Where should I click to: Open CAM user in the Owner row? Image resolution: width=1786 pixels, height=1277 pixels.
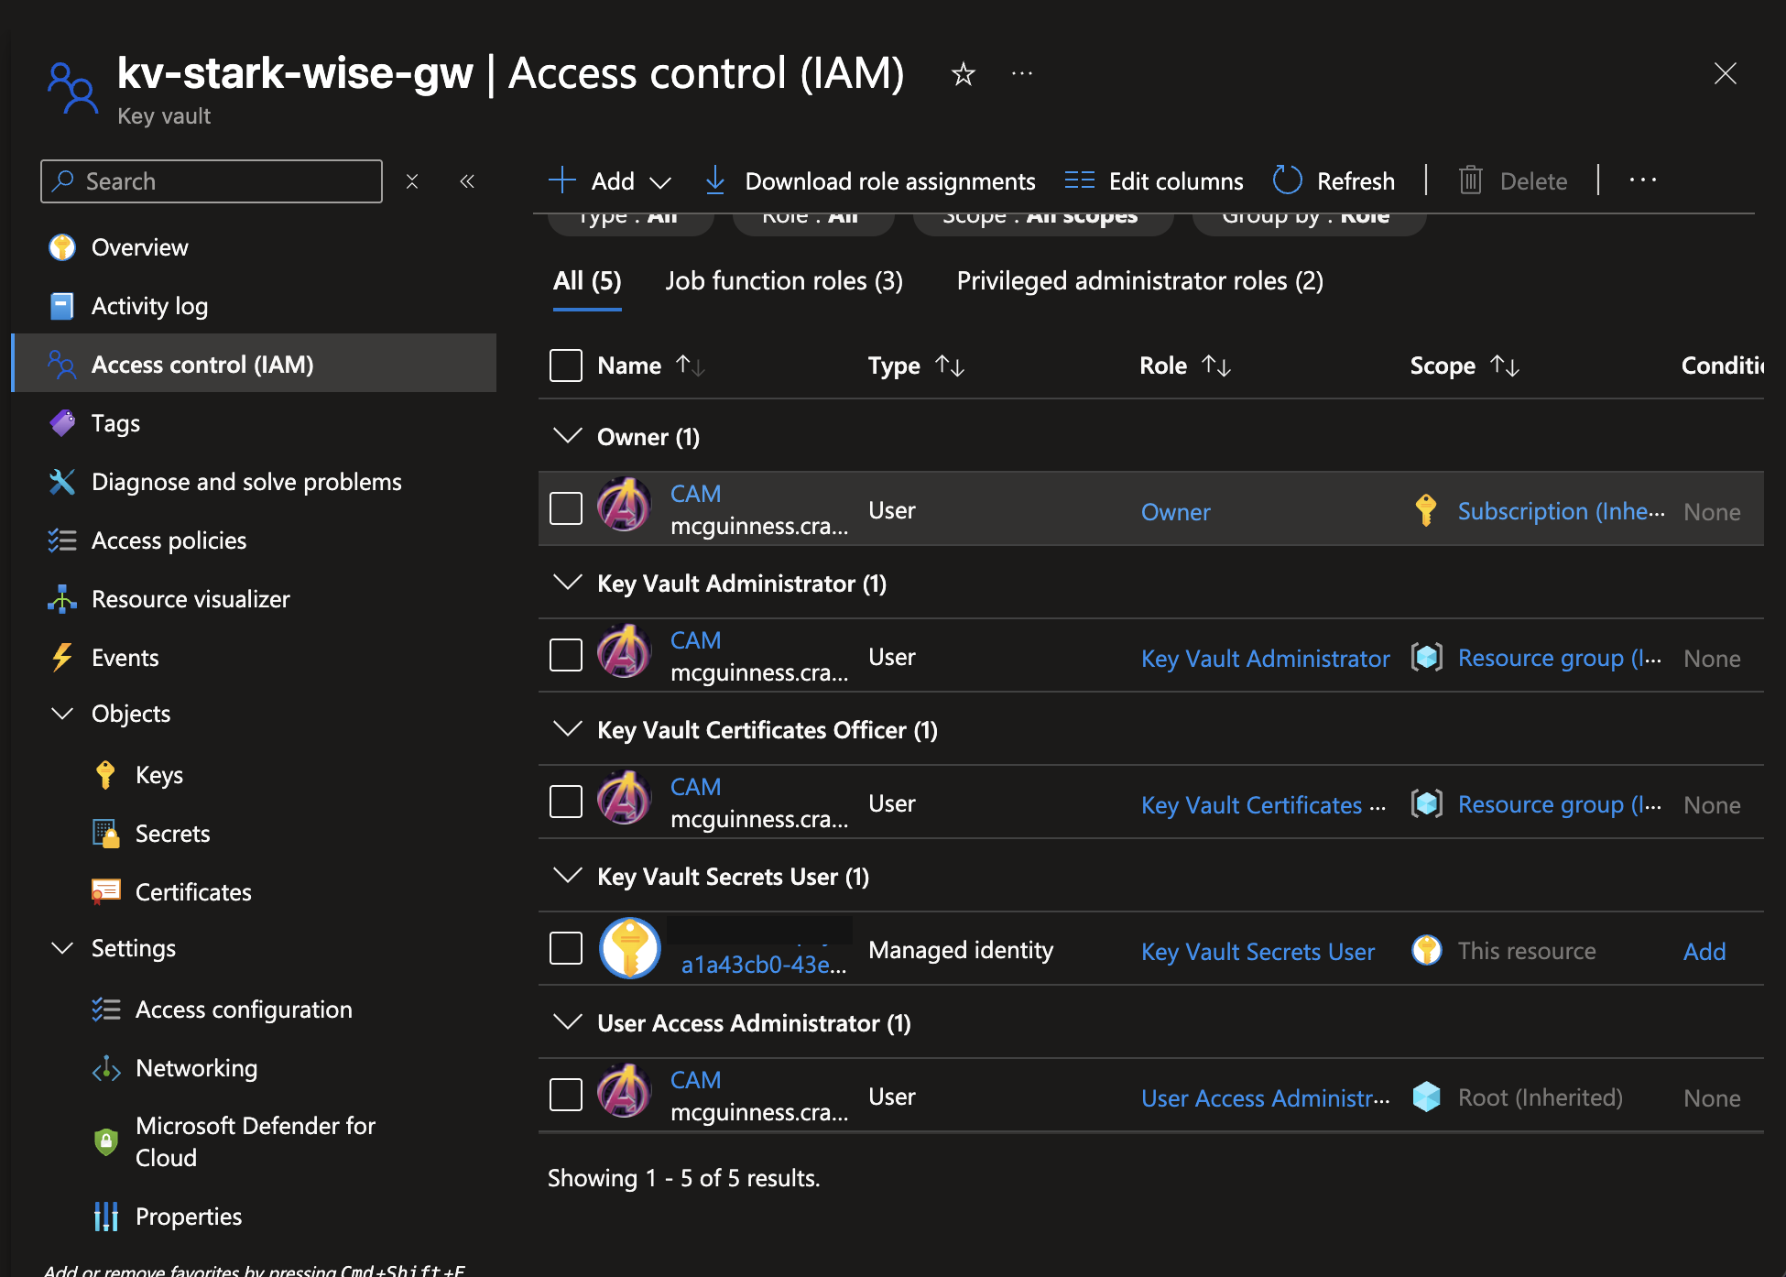695,494
